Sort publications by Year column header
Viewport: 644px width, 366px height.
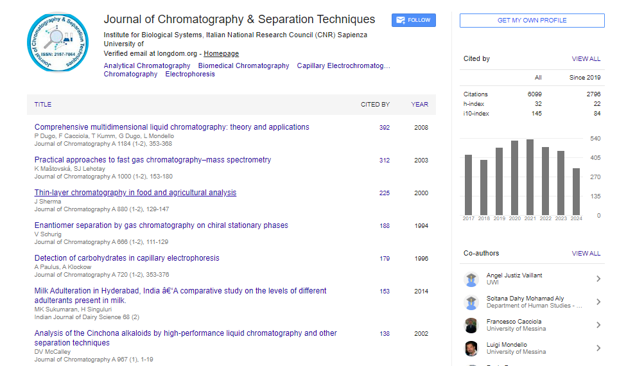click(x=419, y=105)
